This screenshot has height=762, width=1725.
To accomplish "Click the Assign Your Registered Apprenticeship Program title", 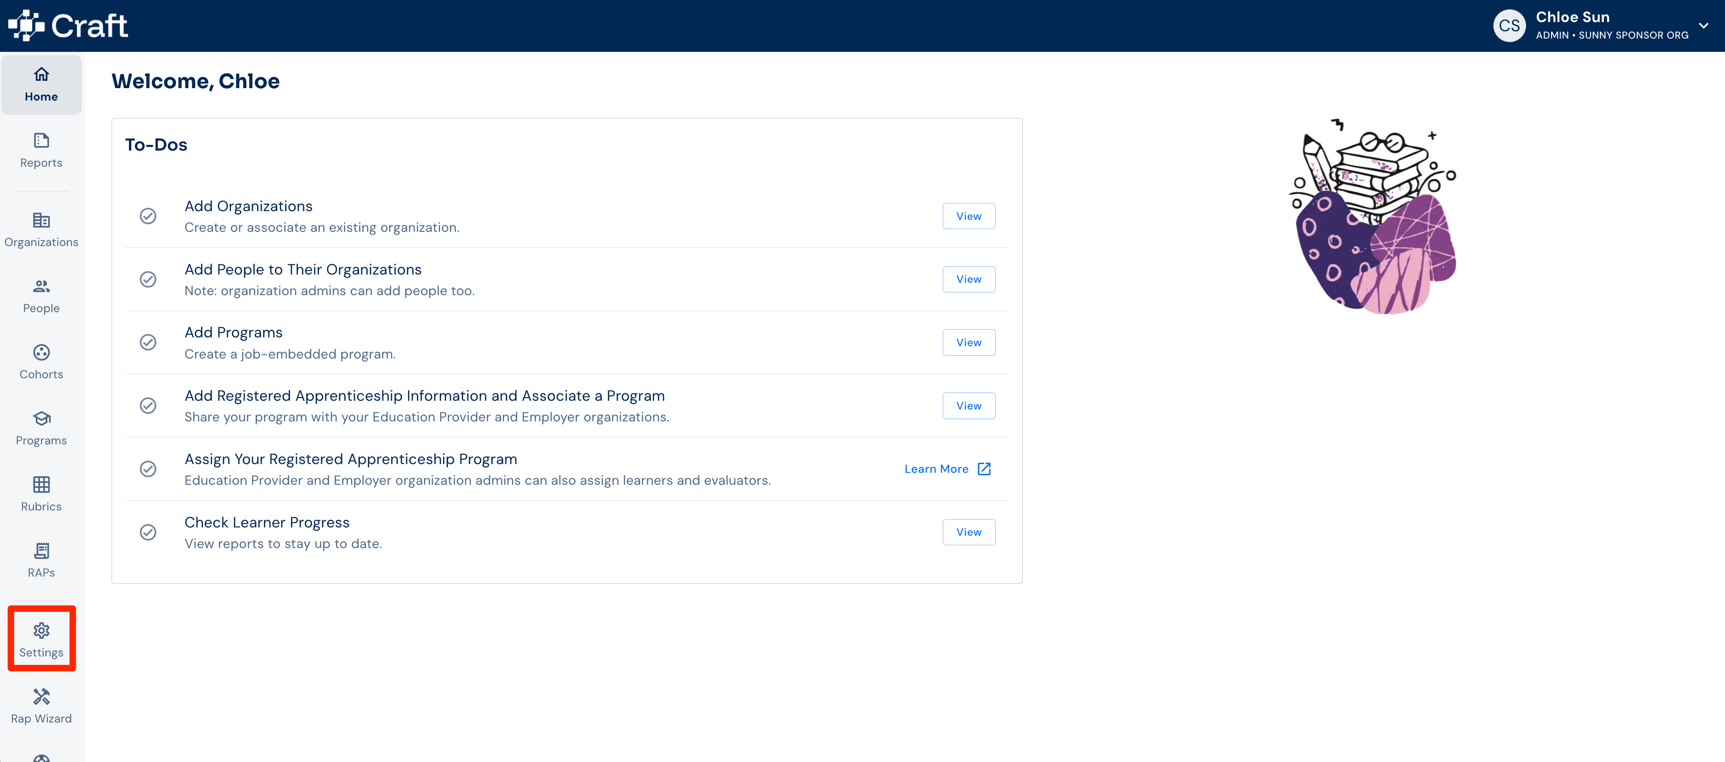I will click(x=351, y=459).
